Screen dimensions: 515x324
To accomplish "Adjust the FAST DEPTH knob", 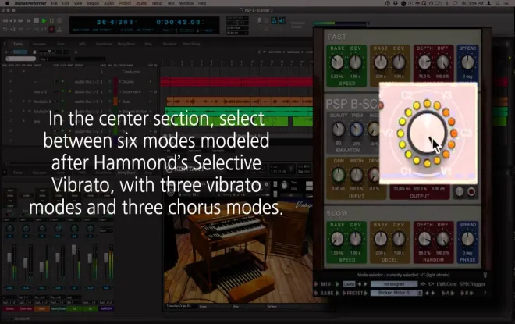I will (424, 62).
